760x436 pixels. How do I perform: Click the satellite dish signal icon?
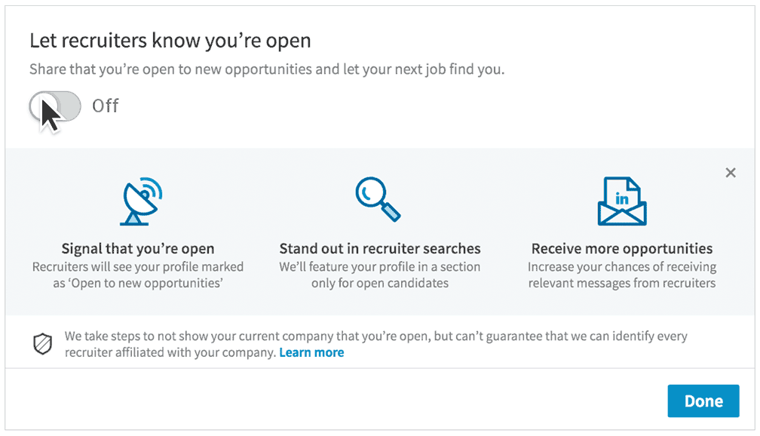[138, 201]
